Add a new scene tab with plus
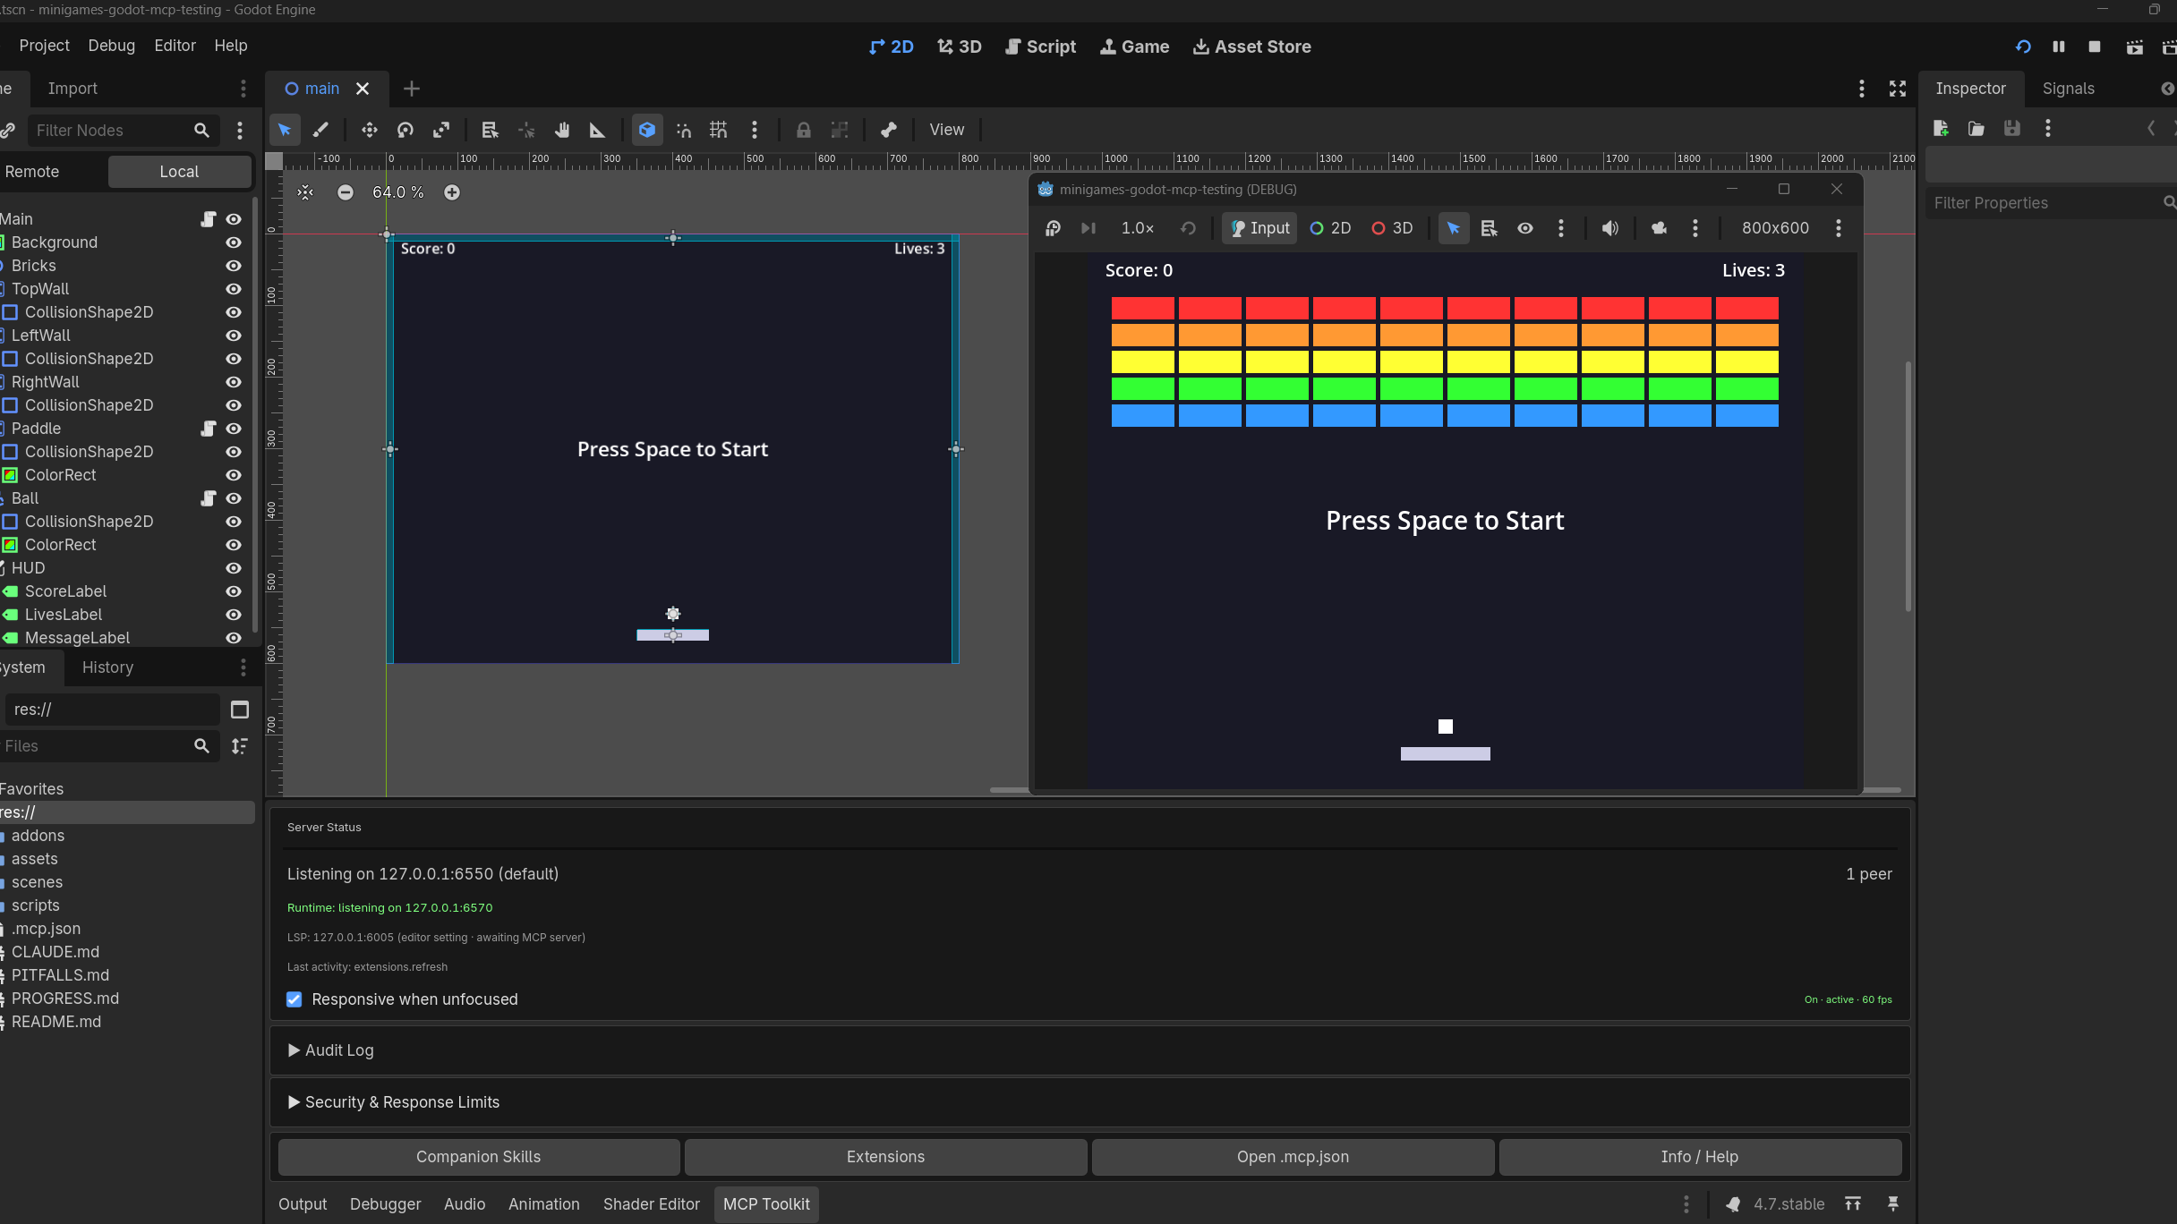Screen dimensions: 2177x1224 411,89
